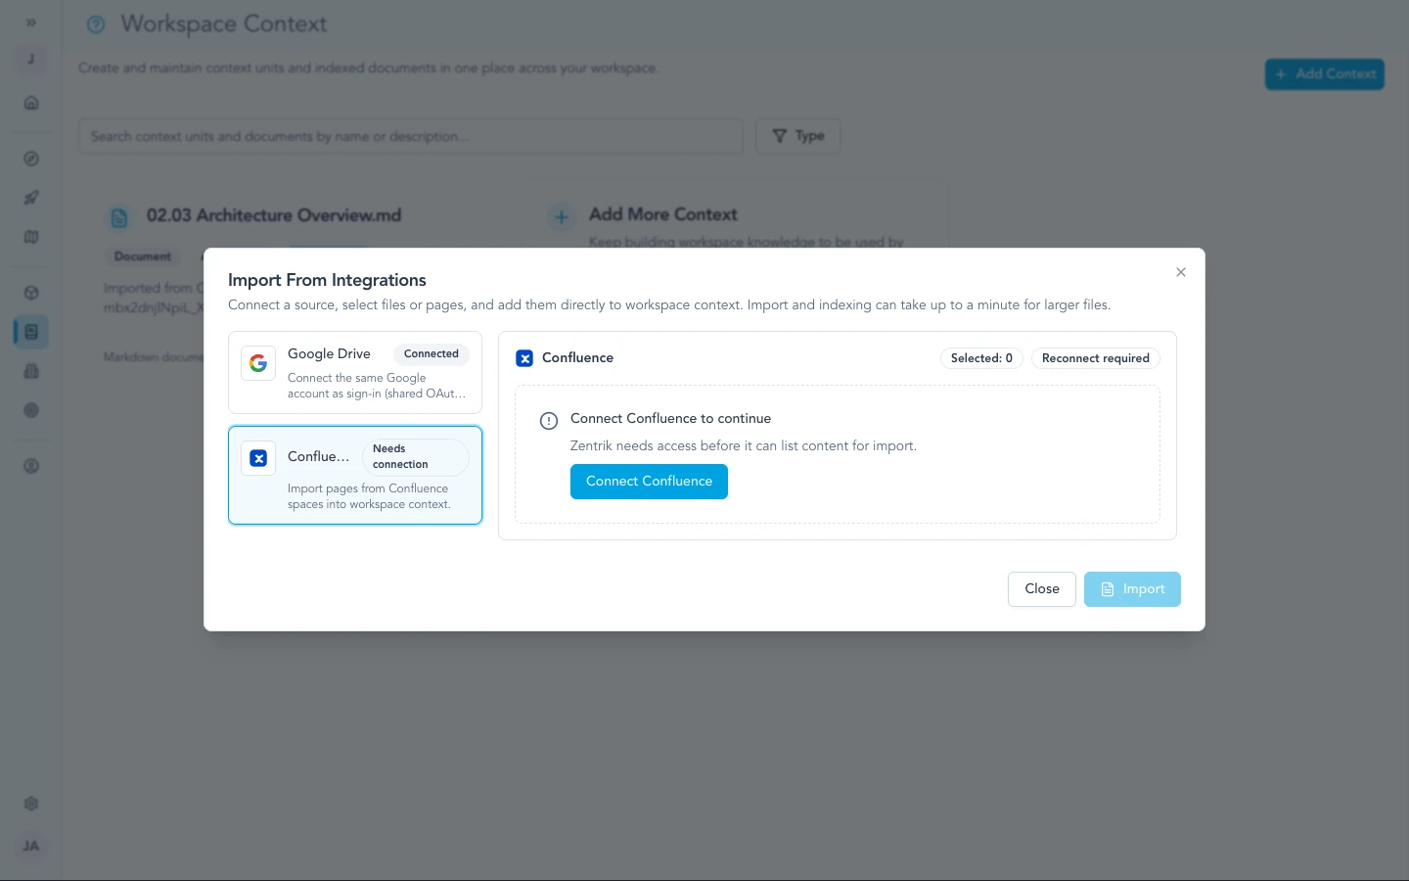
Task: Expand the sidebar using the double chevrons
Action: pos(31,22)
